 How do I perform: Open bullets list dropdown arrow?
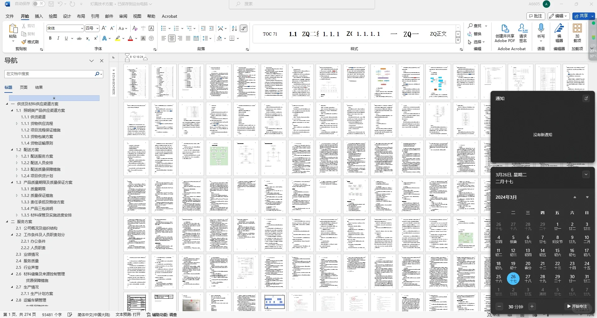169,28
